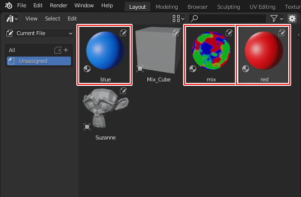301x197 pixels.
Task: Open the Select menu in asset browser
Action: tap(52, 19)
